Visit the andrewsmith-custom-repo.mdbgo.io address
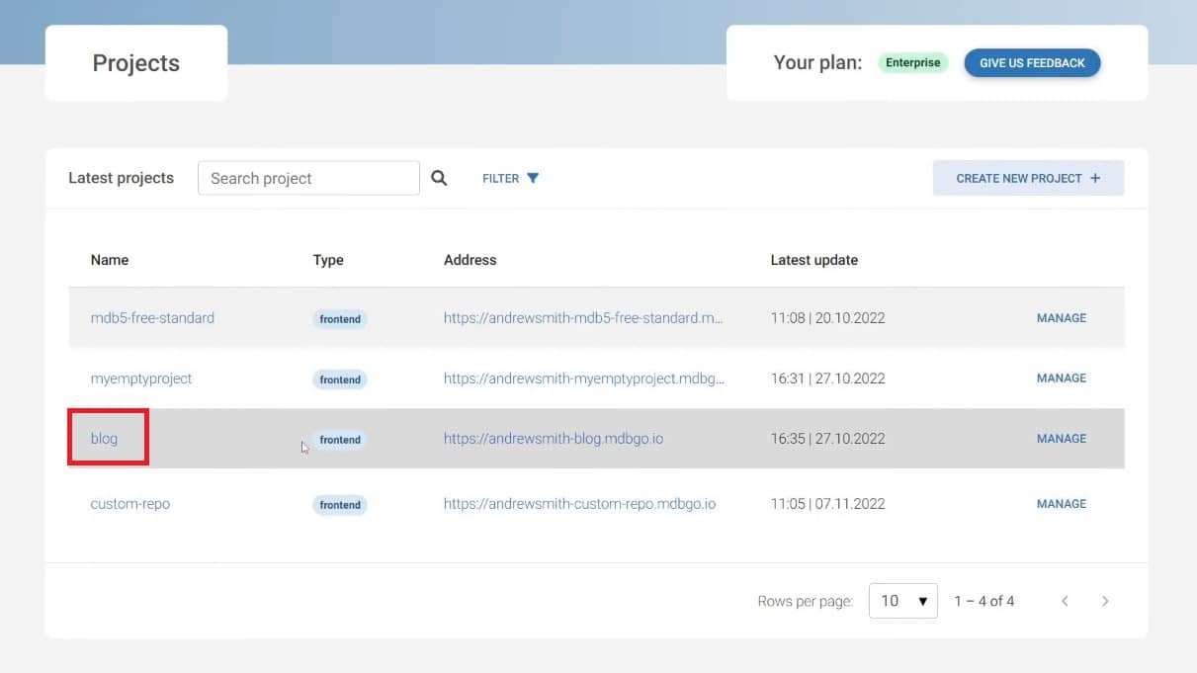The width and height of the screenshot is (1197, 673). tap(579, 504)
